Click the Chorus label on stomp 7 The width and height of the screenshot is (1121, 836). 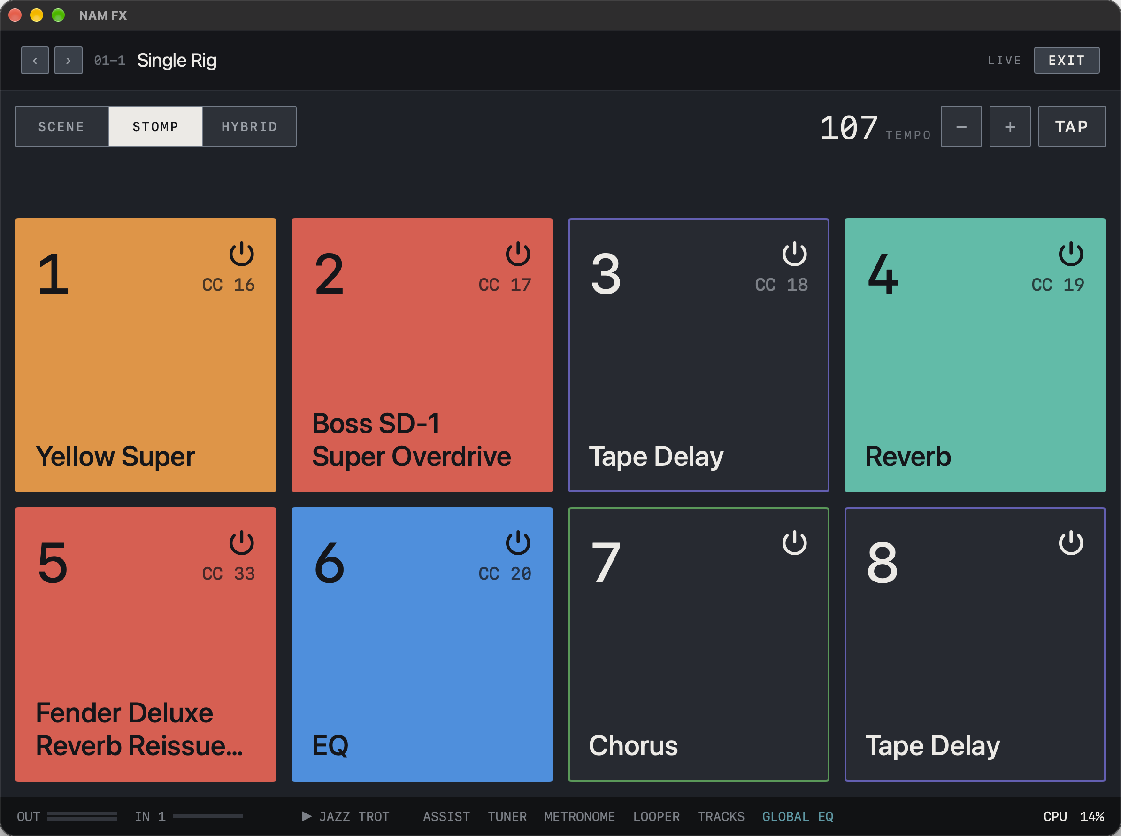point(633,745)
